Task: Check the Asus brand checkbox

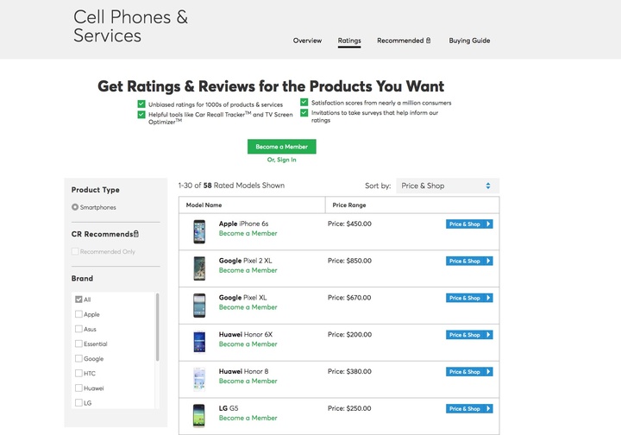Action: point(78,329)
